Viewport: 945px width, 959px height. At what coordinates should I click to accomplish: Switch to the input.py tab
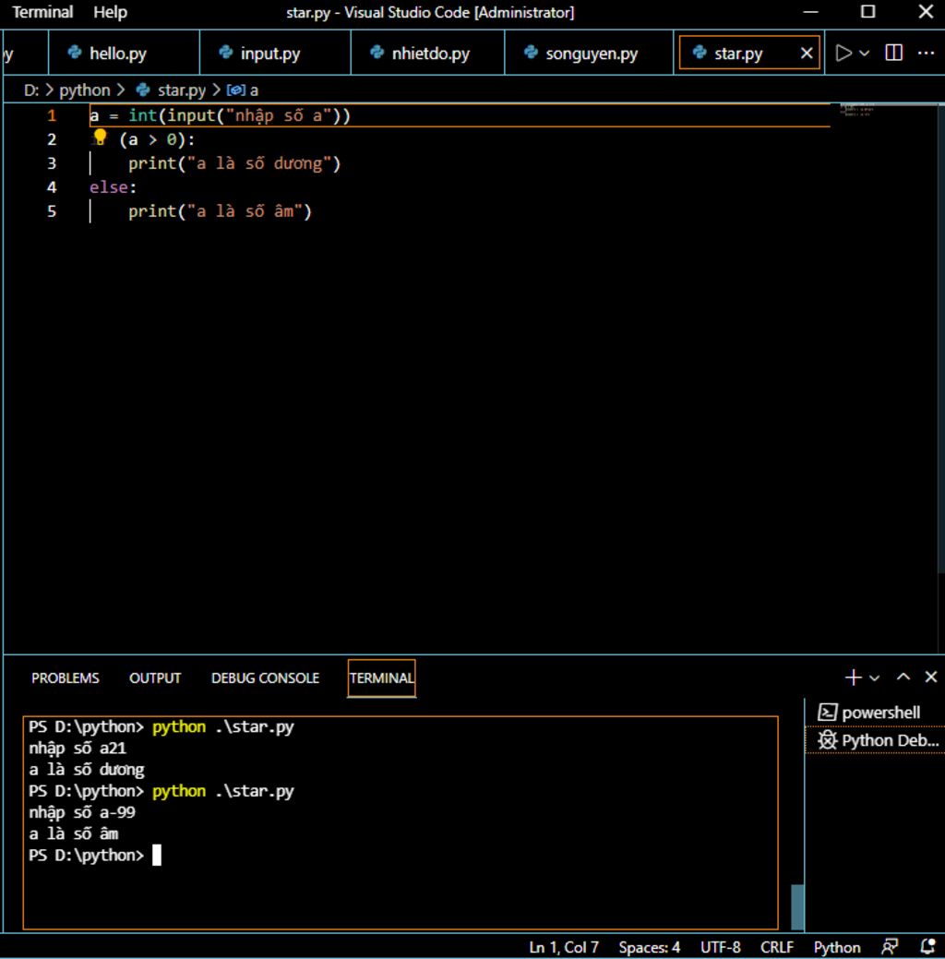pyautogui.click(x=276, y=54)
